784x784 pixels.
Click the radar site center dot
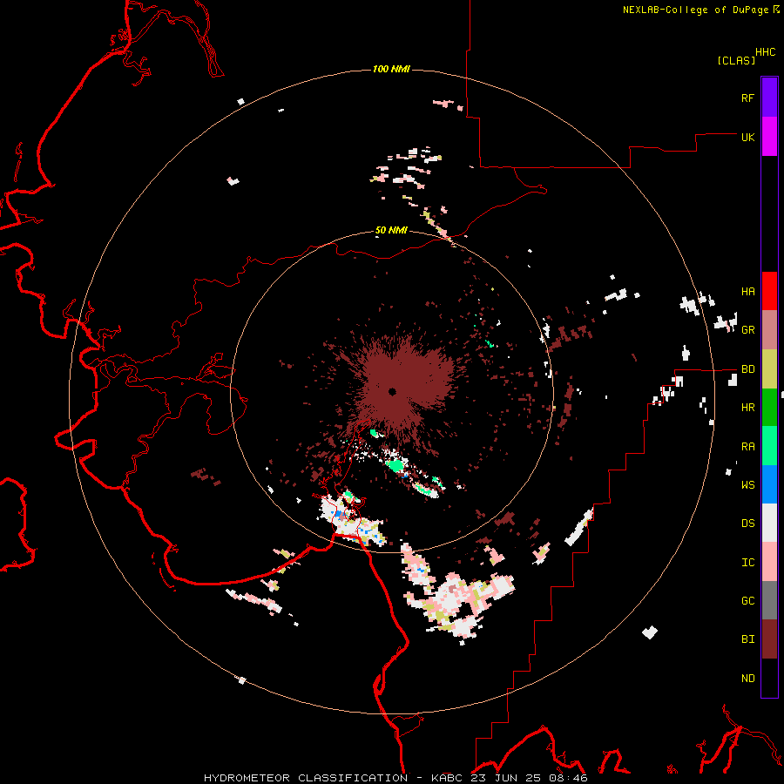pyautogui.click(x=392, y=391)
